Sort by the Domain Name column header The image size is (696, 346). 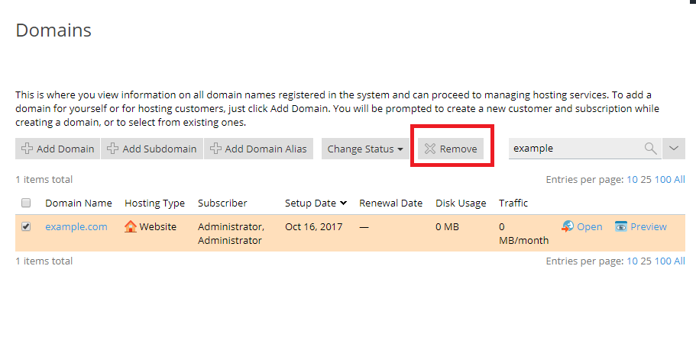pos(79,203)
